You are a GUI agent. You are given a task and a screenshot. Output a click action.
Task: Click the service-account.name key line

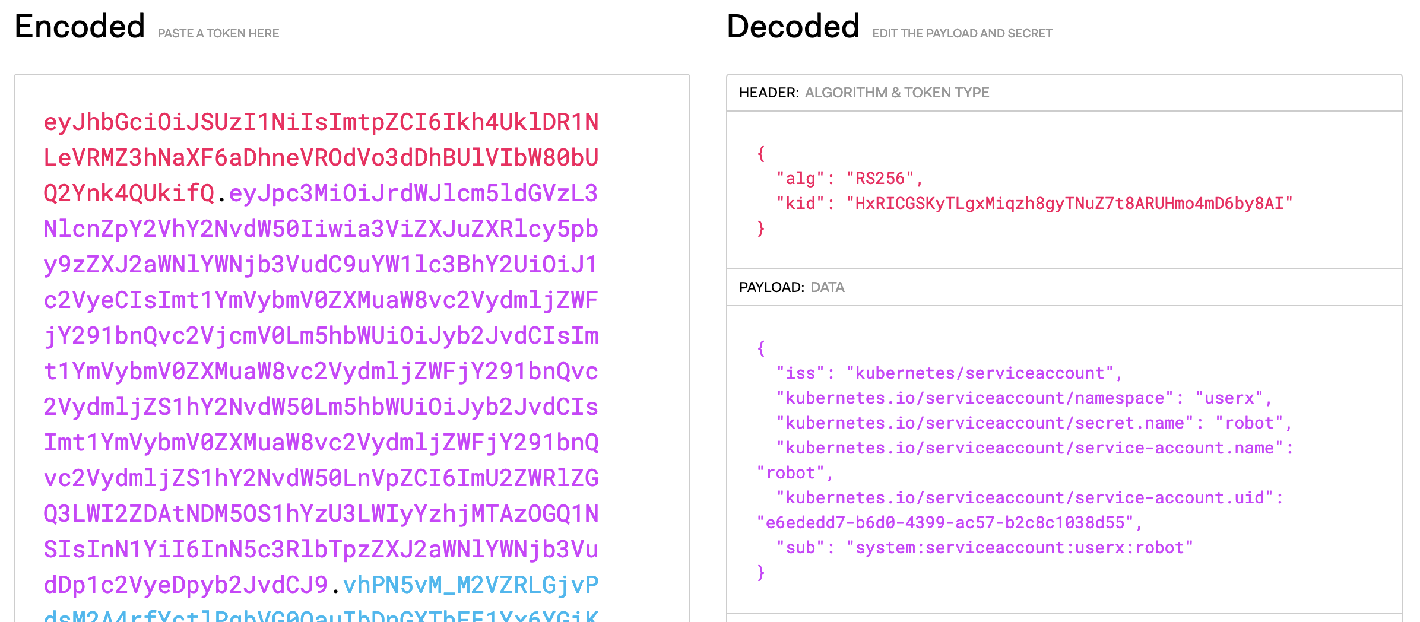click(x=1035, y=448)
